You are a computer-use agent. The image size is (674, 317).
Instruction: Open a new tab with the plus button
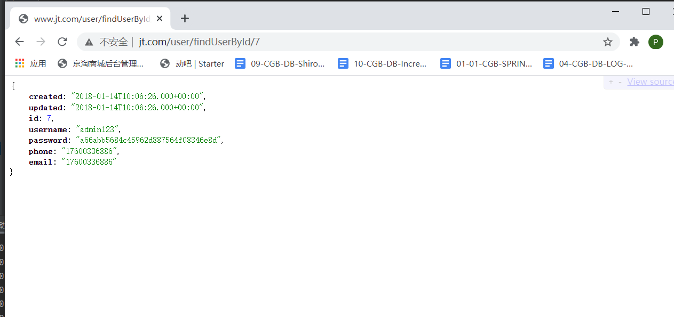[x=185, y=19]
